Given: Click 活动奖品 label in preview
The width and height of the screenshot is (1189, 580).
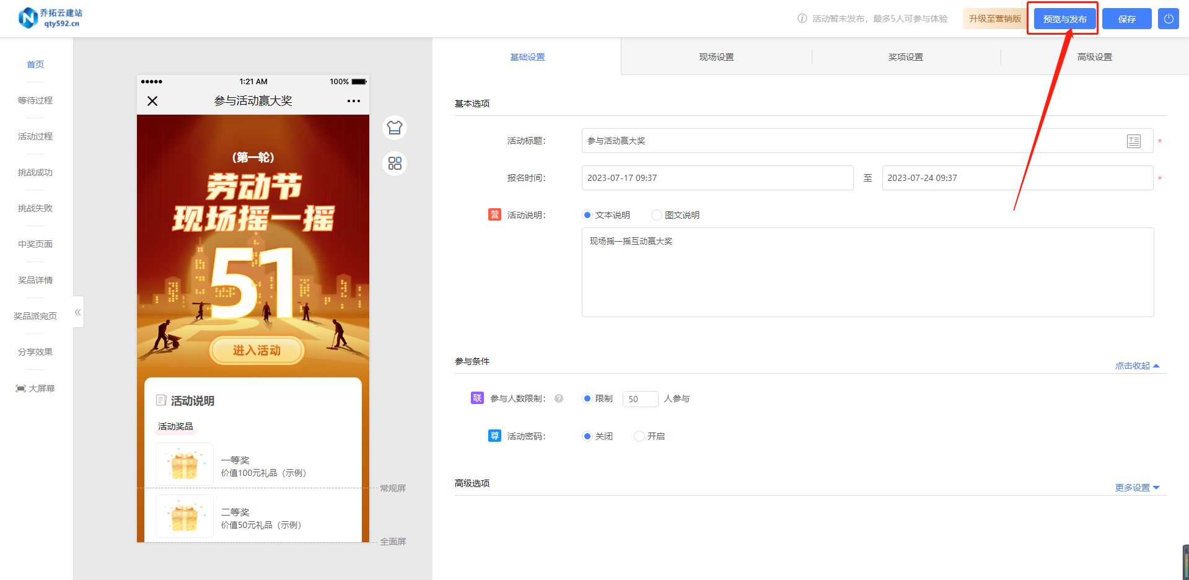Looking at the screenshot, I should click(x=175, y=426).
